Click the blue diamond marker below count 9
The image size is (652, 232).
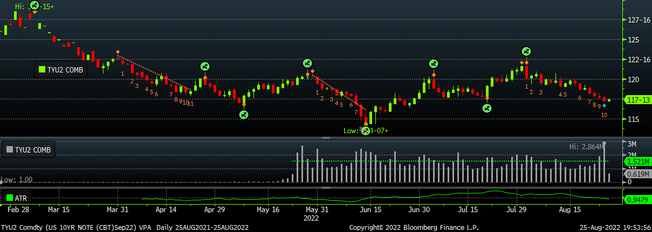point(604,106)
